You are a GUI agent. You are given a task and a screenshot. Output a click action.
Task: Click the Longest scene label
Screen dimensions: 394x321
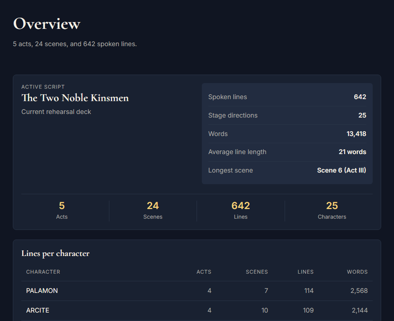point(230,170)
